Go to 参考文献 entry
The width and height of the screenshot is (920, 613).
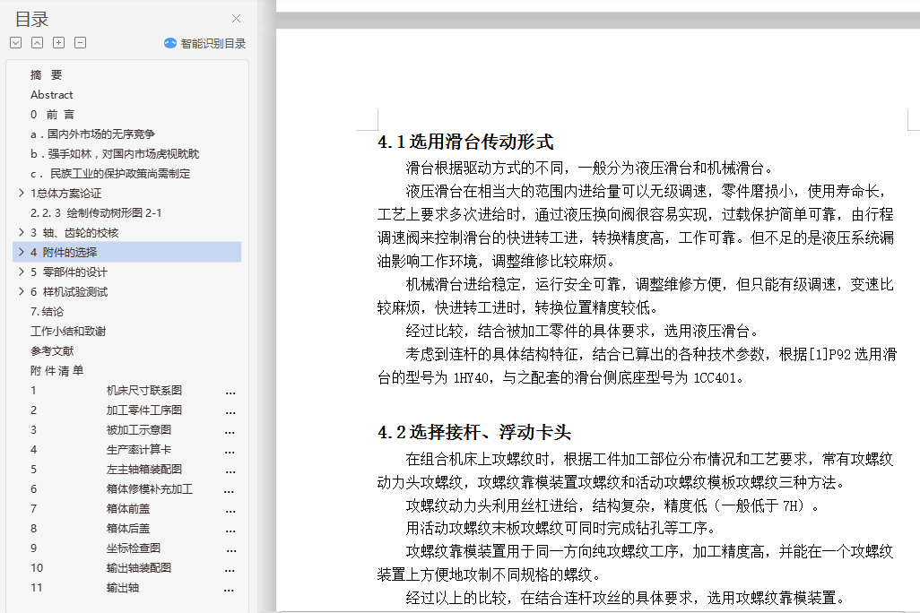click(x=52, y=350)
